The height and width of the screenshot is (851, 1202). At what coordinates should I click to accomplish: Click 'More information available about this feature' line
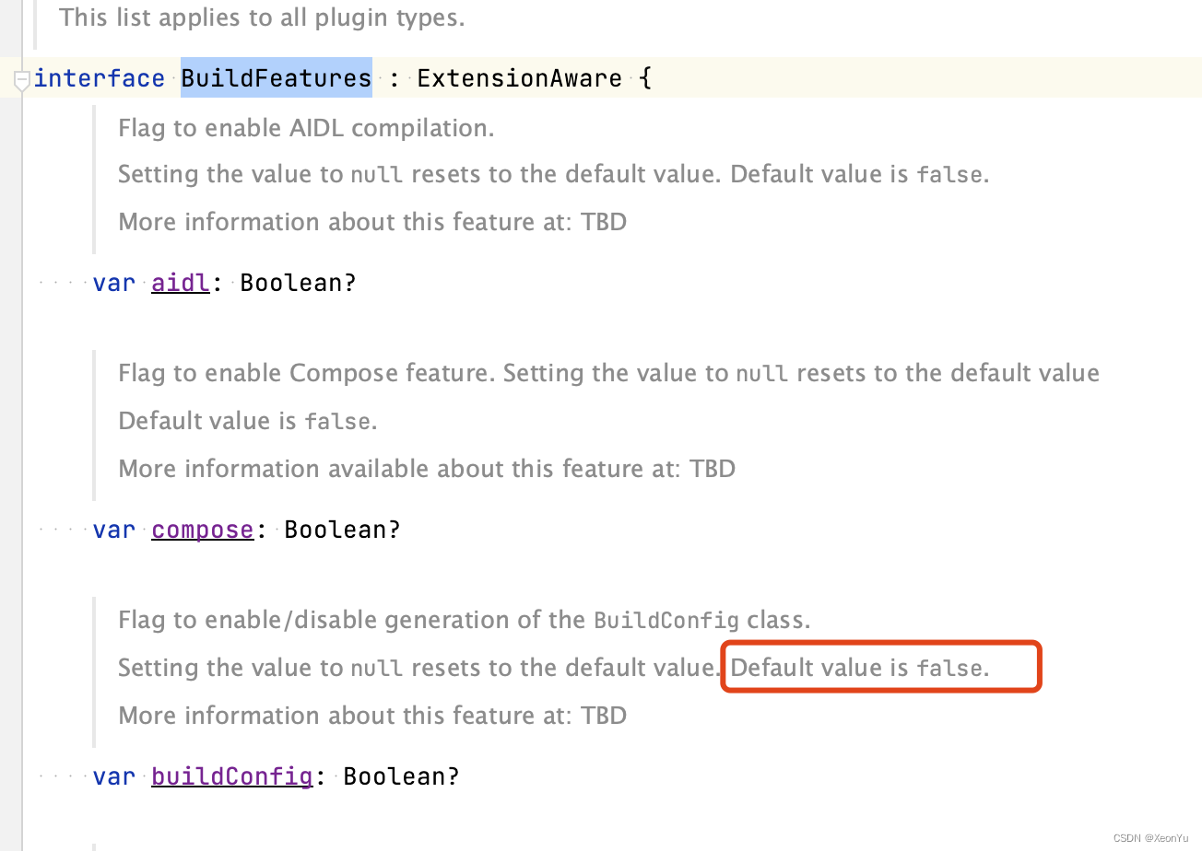tap(427, 469)
